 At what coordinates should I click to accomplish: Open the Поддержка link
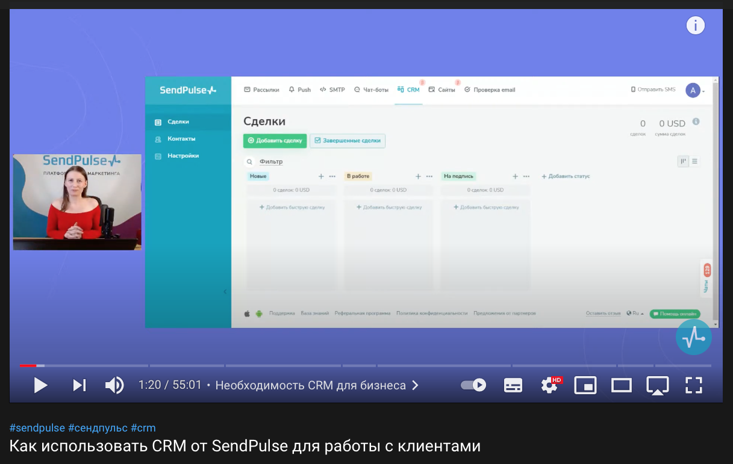click(x=282, y=314)
